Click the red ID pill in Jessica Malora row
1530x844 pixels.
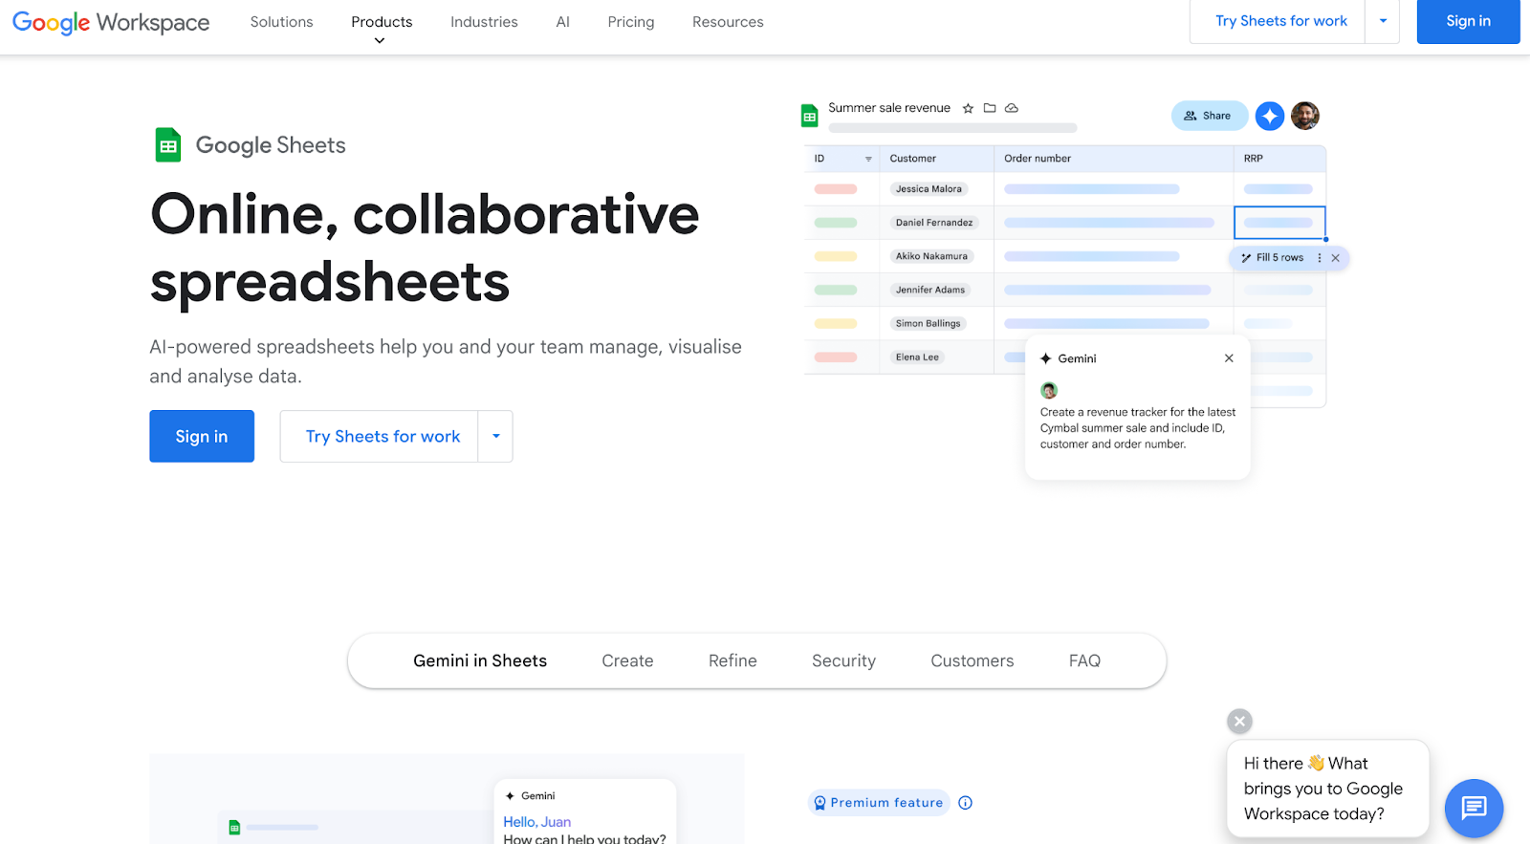pyautogui.click(x=836, y=189)
